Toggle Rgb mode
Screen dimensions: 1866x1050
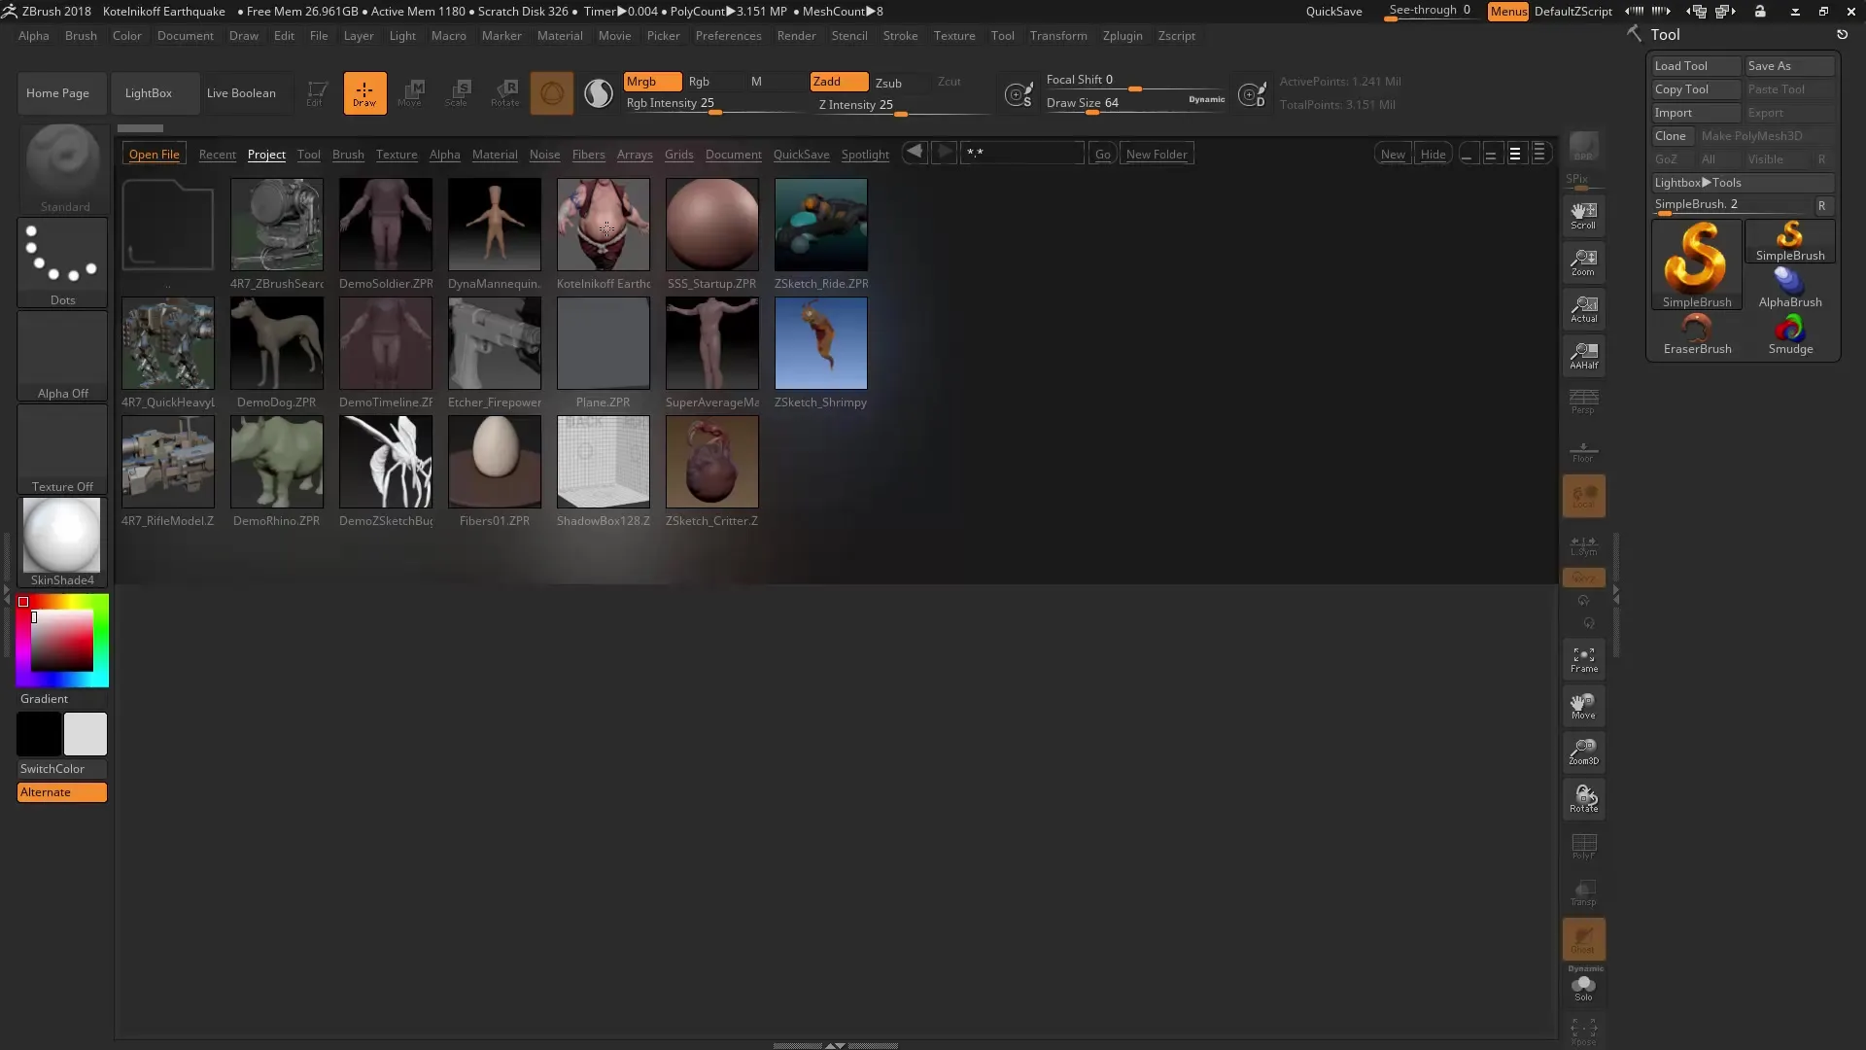(711, 82)
